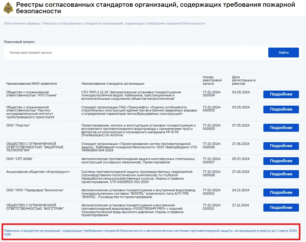This screenshot has width=306, height=242.
Task: Select applicant Акционерное общество «Агропродукт»
Action: [38, 172]
